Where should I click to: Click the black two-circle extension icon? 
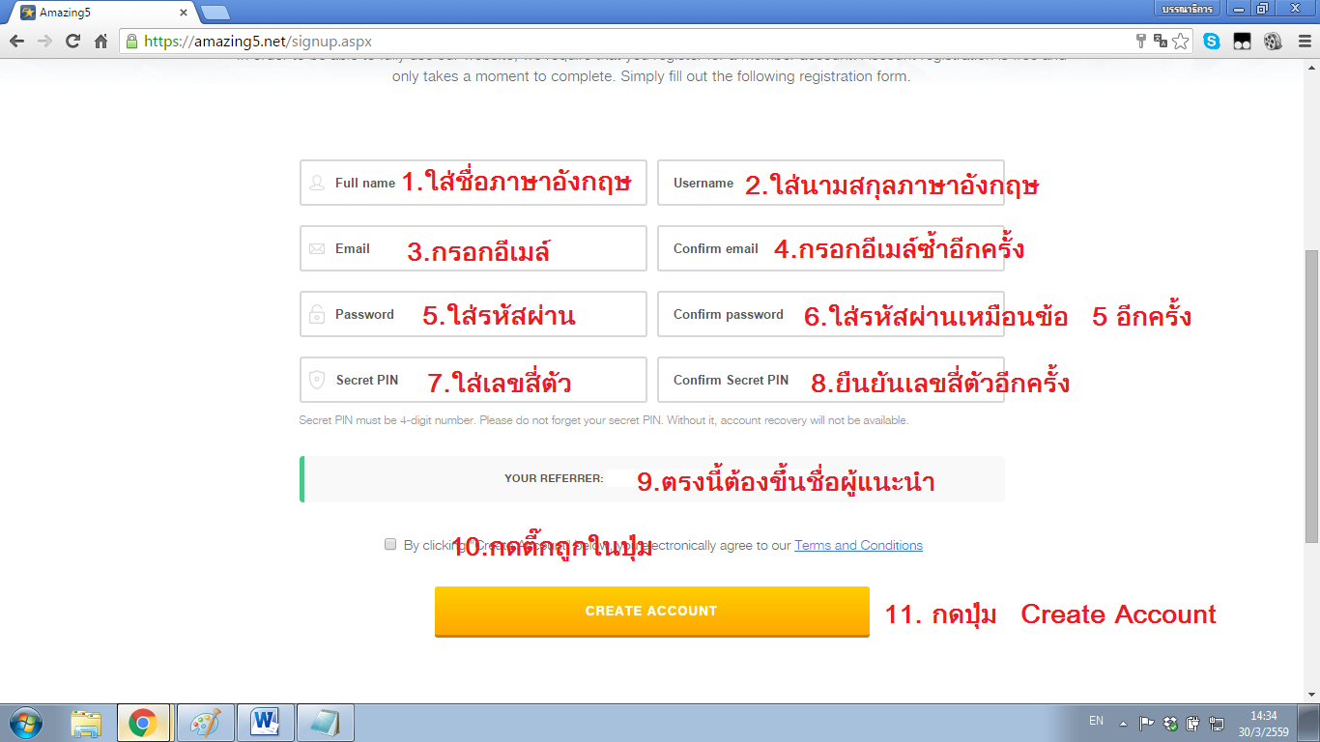(x=1243, y=42)
